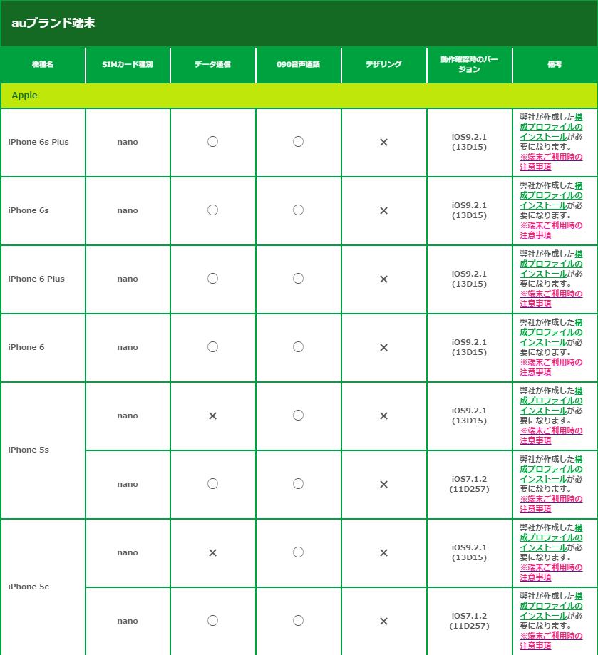The width and height of the screenshot is (598, 655).
Task: Click テザリング cross mark in iPhone 6s row
Action: [383, 211]
